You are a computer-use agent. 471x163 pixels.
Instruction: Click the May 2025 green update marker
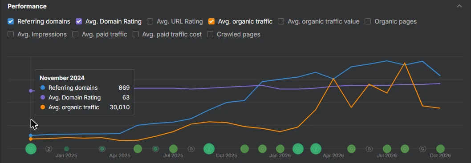click(x=138, y=149)
